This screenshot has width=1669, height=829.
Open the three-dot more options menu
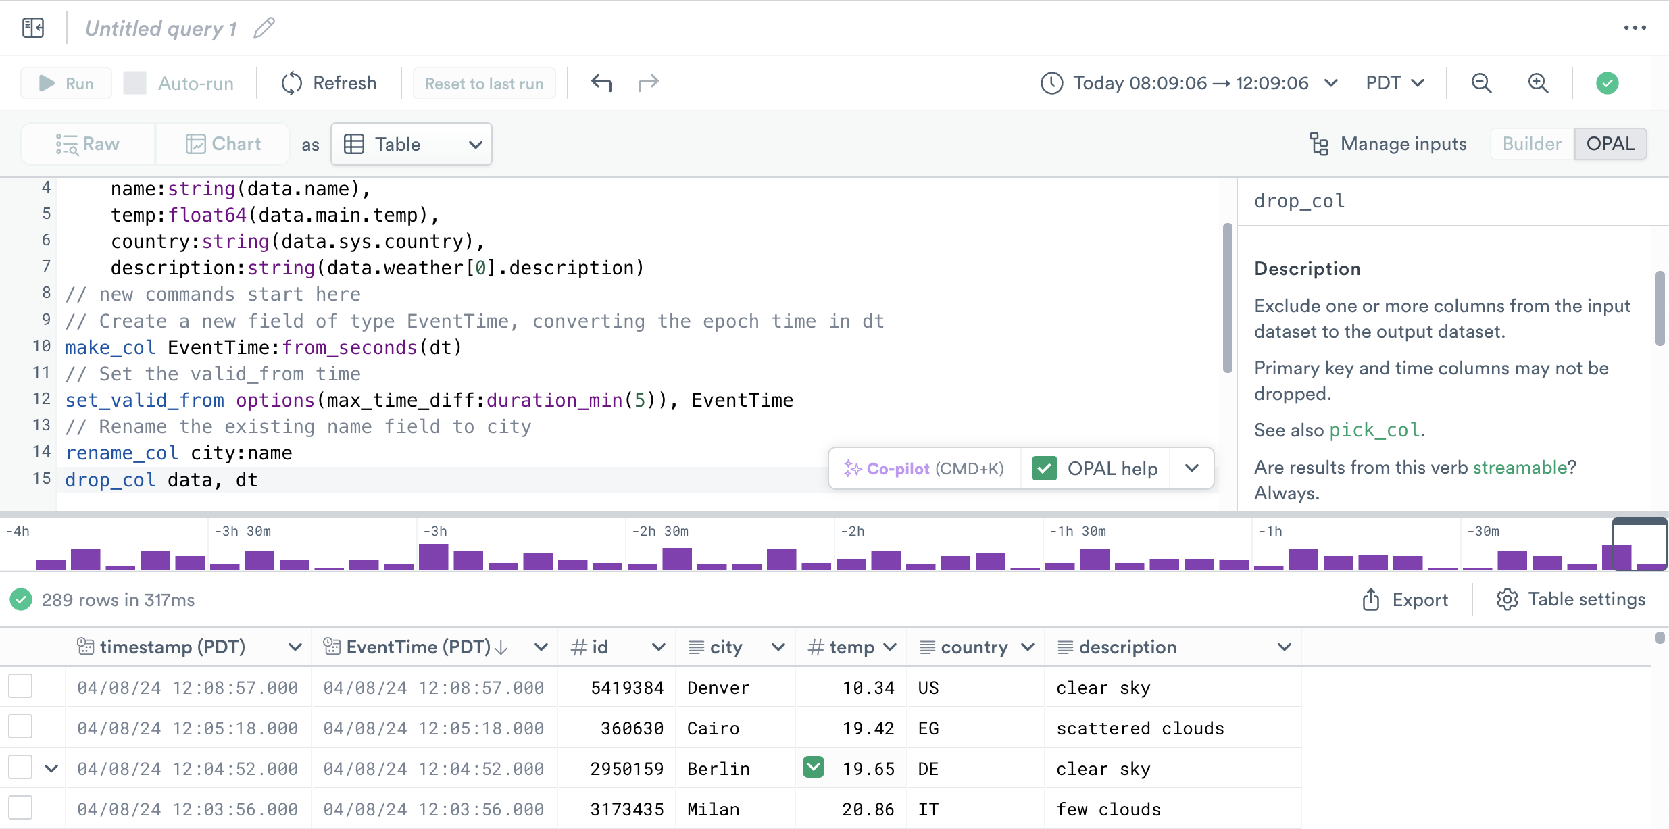coord(1635,28)
